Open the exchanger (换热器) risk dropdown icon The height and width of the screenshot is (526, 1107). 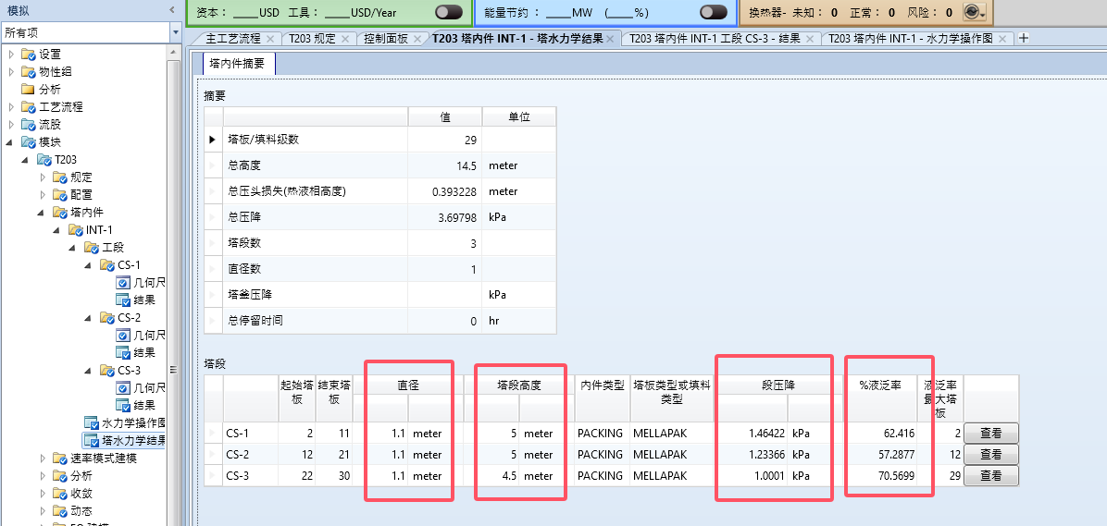coord(975,12)
